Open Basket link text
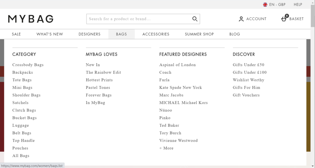Viewport: 315px width, 168px height. pyautogui.click(x=296, y=19)
